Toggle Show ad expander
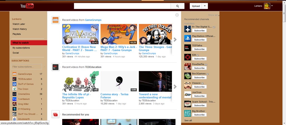This screenshot has height=125, width=286. (214, 15)
